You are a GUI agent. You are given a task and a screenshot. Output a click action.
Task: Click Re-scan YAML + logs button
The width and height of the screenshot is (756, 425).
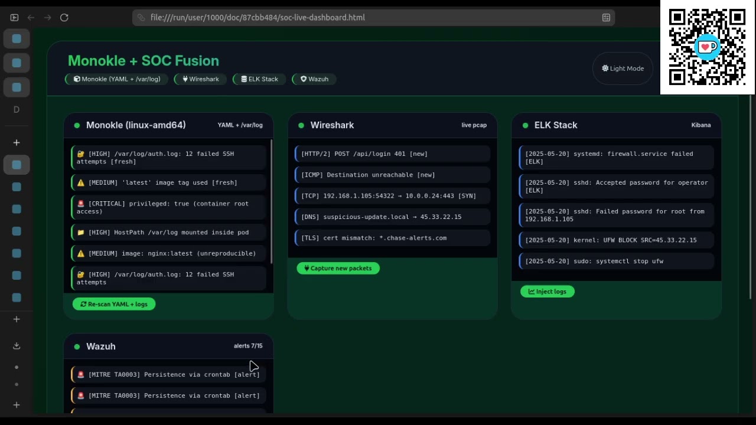click(x=114, y=304)
